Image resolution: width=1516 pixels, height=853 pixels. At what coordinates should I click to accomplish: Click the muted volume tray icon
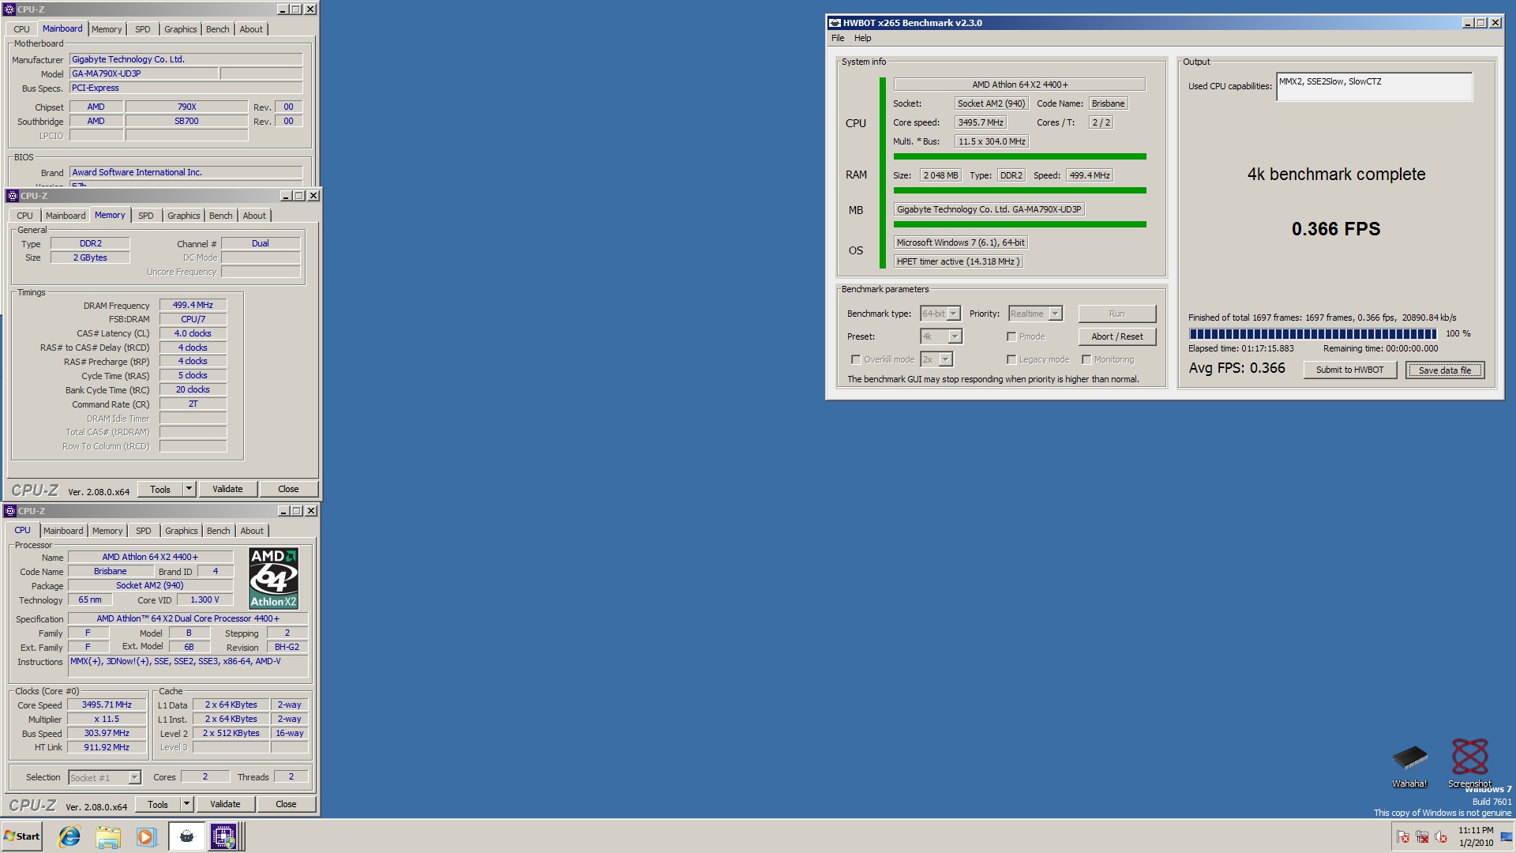(1441, 836)
